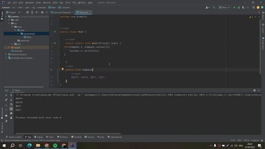Open the File menu

click(x=9, y=2)
